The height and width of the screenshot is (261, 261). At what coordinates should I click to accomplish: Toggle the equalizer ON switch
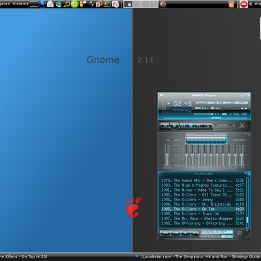(x=167, y=140)
